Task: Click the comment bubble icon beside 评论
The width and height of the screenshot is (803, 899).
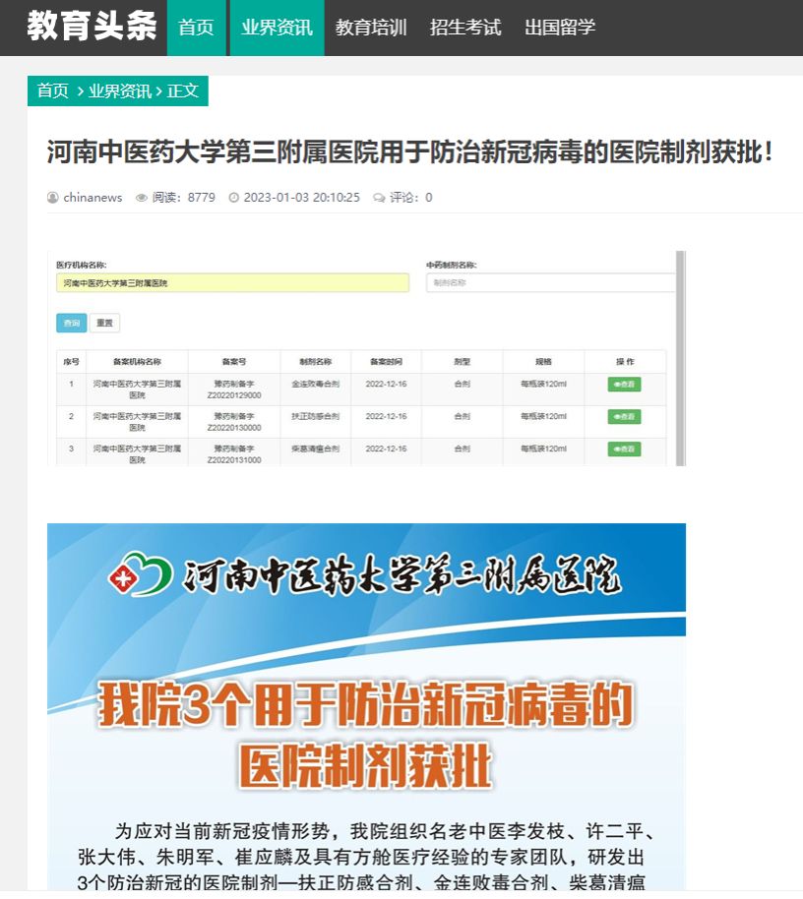Action: coord(379,198)
